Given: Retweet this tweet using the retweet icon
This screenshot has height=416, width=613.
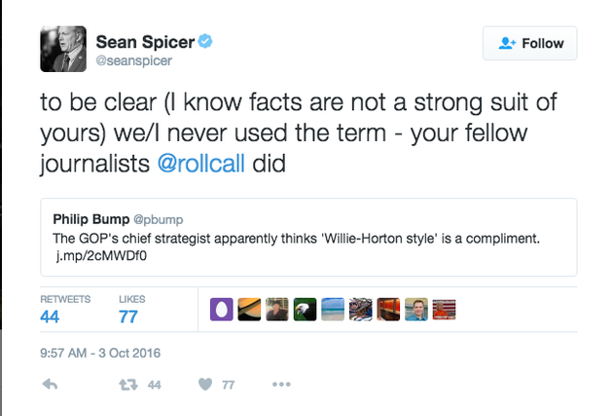Looking at the screenshot, I should point(126,385).
